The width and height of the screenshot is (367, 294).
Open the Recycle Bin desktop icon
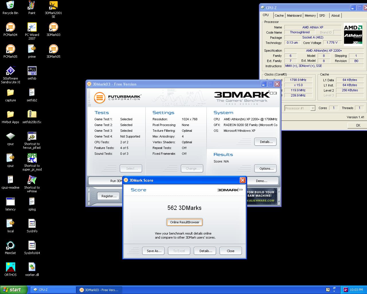[10, 8]
